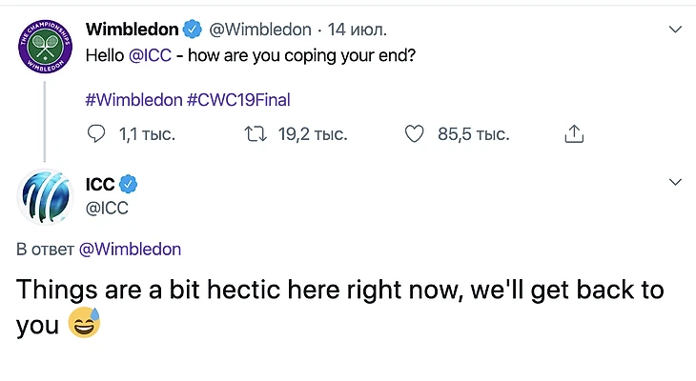Click the reply icon under Wimbledon tweet

click(95, 135)
